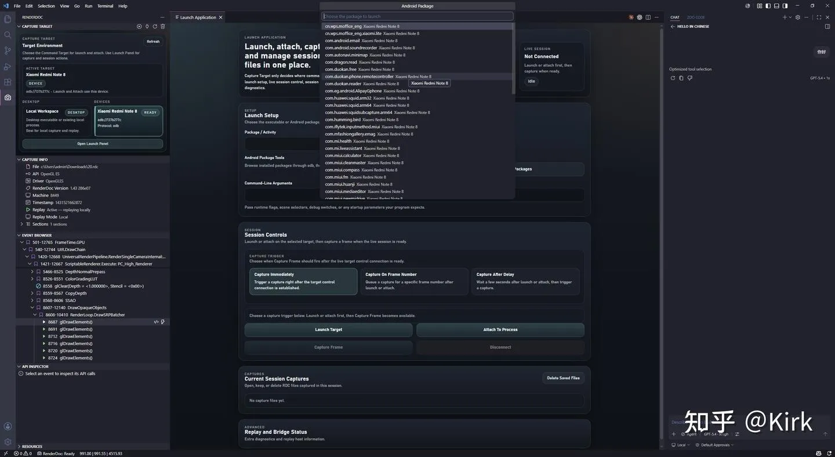This screenshot has width=835, height=457.
Task: Click the pin icon on glDrawElements 8687 row
Action: 163,322
